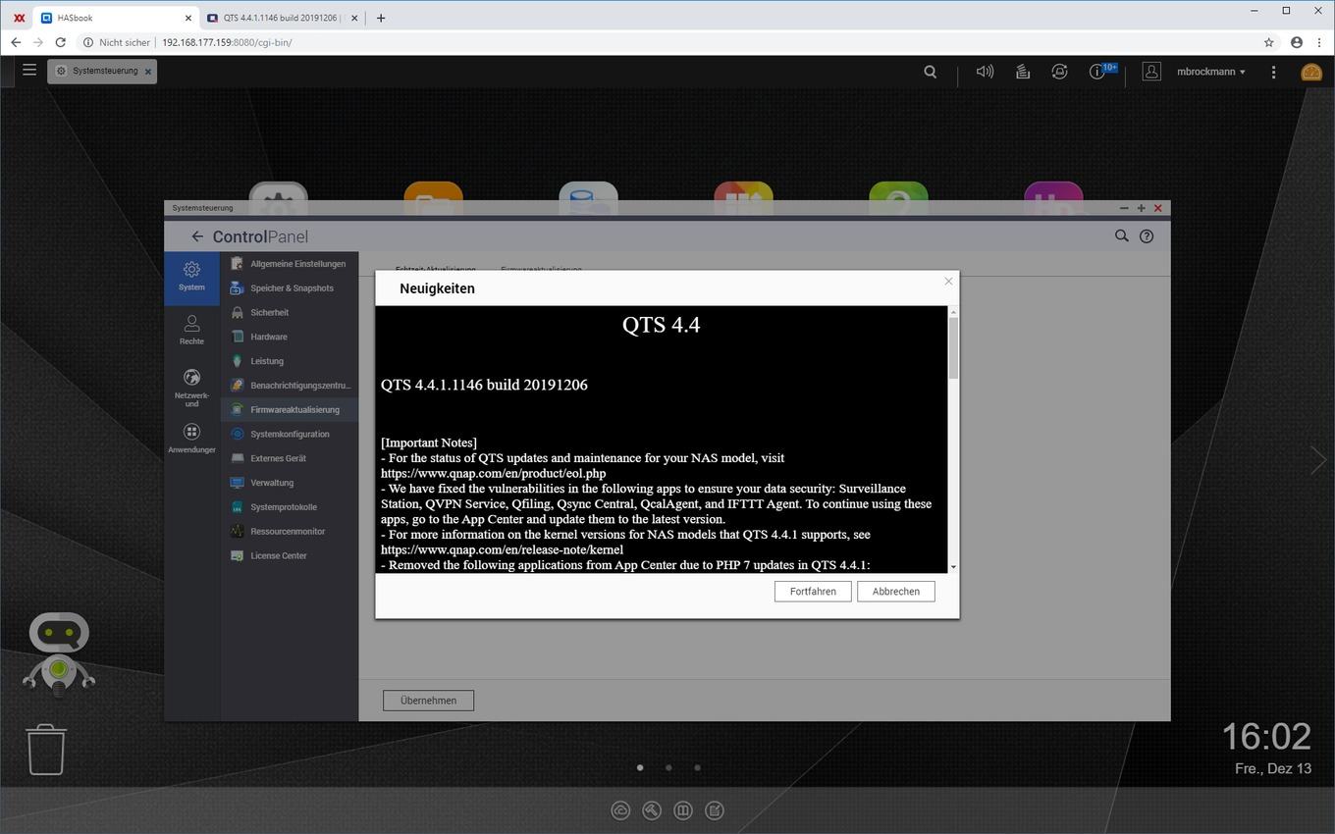Open Externes Gerät entry

(290, 458)
